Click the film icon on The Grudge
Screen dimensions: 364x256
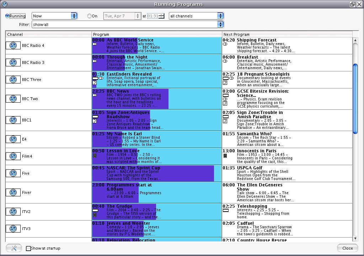(95, 215)
